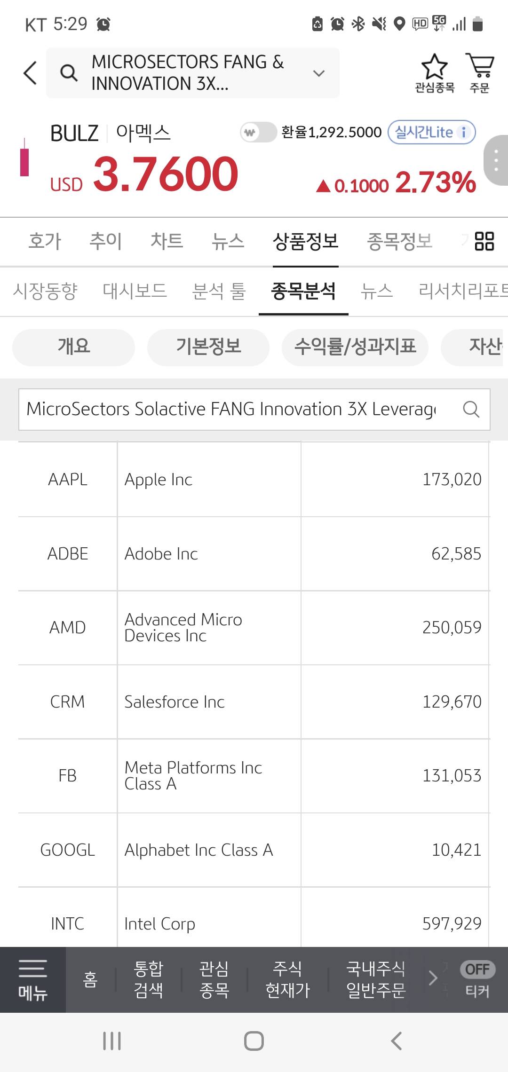Expand the stock name dropdown chevron
Viewport: 508px width, 1072px height.
click(319, 73)
